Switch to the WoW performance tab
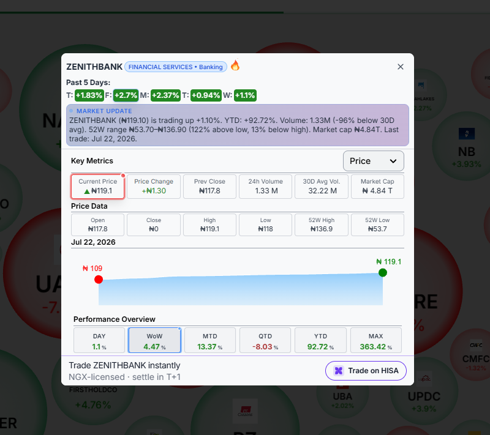This screenshot has width=490, height=435. (155, 340)
